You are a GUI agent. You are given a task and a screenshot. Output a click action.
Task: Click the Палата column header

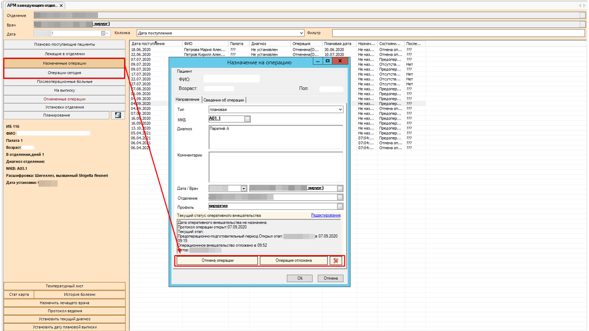pos(239,44)
